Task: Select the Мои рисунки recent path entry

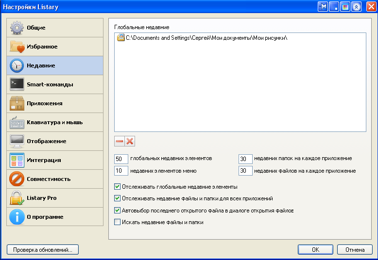Action: click(202, 38)
